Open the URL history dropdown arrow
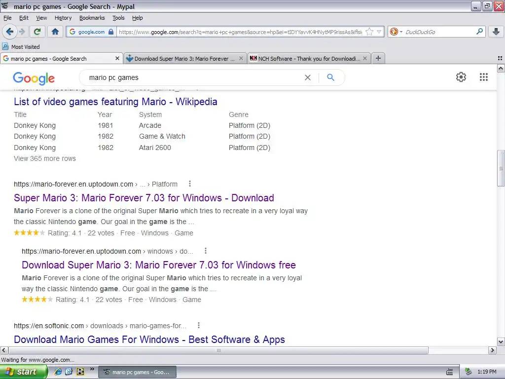505x379 pixels. click(379, 32)
